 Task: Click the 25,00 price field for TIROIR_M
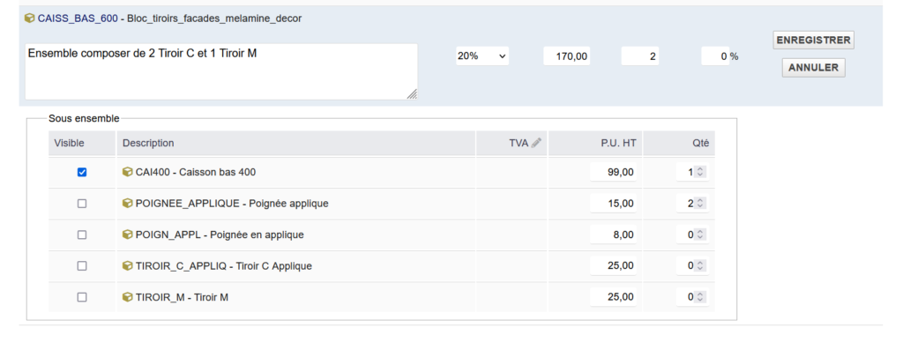614,297
